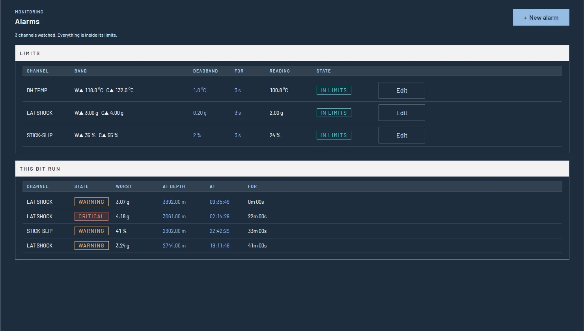This screenshot has height=331, width=584.
Task: Edit the LAT SHOCK alarm limits
Action: [401, 113]
